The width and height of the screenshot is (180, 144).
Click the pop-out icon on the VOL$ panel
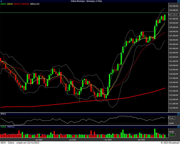(x=178, y=127)
